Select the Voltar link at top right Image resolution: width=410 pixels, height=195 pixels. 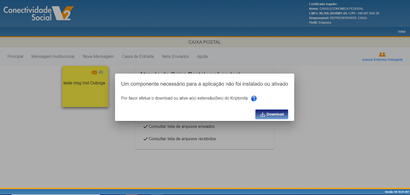pyautogui.click(x=402, y=32)
